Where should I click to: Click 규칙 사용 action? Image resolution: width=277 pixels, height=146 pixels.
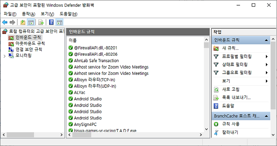231,124
